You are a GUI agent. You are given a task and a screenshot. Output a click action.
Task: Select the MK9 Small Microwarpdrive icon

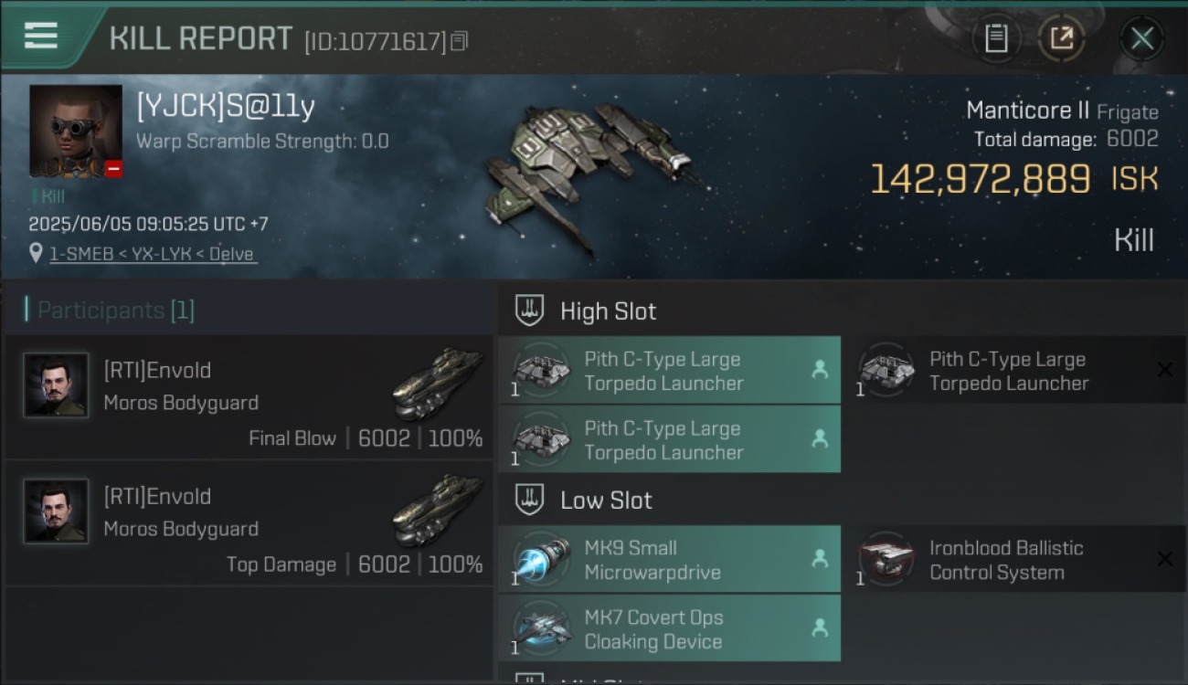(542, 560)
